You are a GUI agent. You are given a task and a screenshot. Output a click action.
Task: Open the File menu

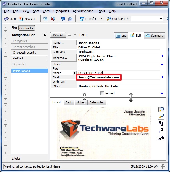pos(7,11)
